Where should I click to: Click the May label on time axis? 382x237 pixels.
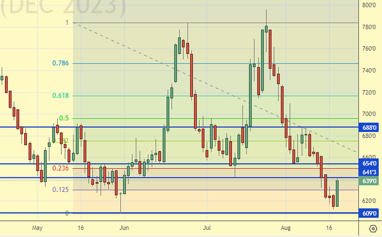37,228
